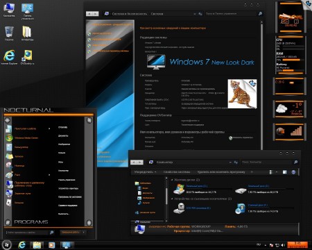Select Устройства и принтеры in Start menu
Screen dimensions: 312x250
pyautogui.click(x=68, y=188)
